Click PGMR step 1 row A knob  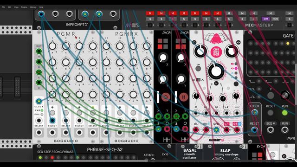52,46
